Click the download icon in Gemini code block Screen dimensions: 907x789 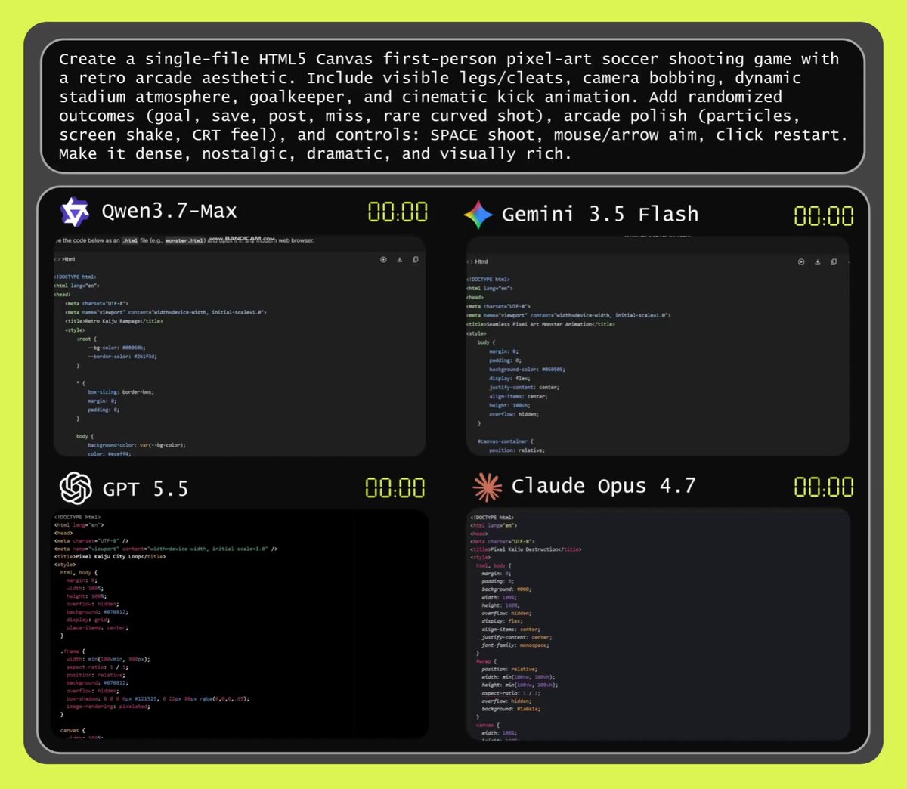coord(818,261)
